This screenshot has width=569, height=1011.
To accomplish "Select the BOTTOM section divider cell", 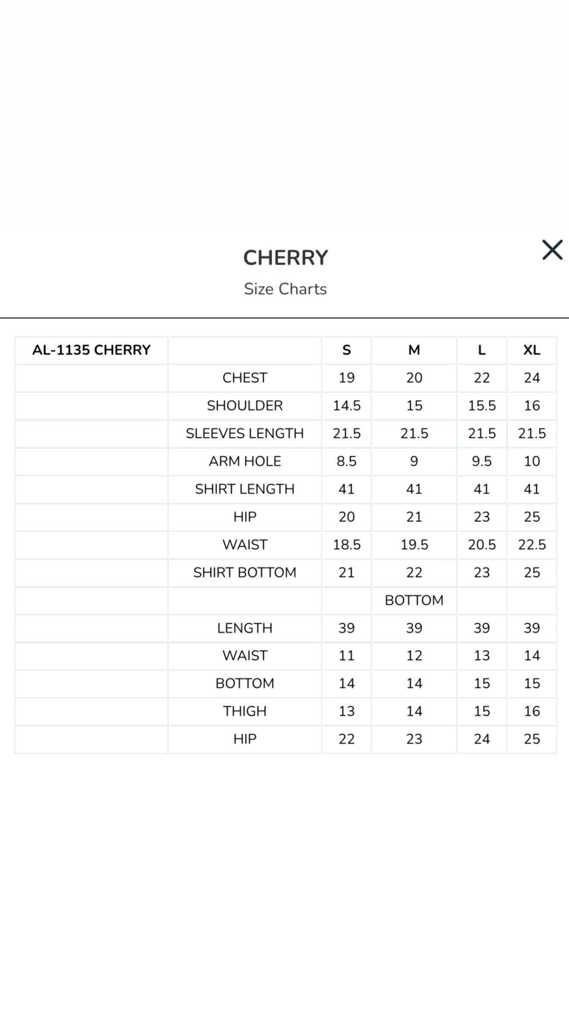I will pos(414,600).
